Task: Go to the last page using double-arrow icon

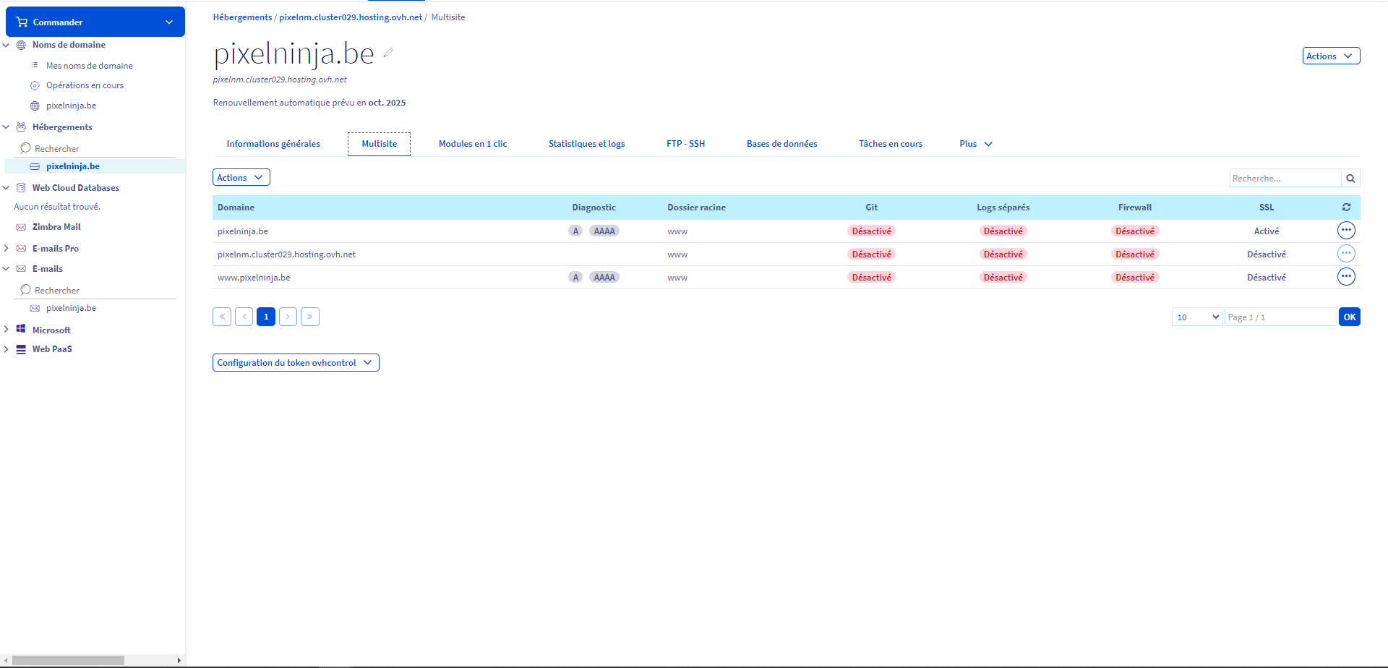Action: 310,317
